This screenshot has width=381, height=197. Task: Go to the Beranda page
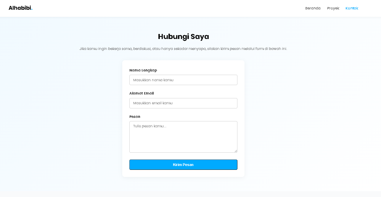point(313,8)
